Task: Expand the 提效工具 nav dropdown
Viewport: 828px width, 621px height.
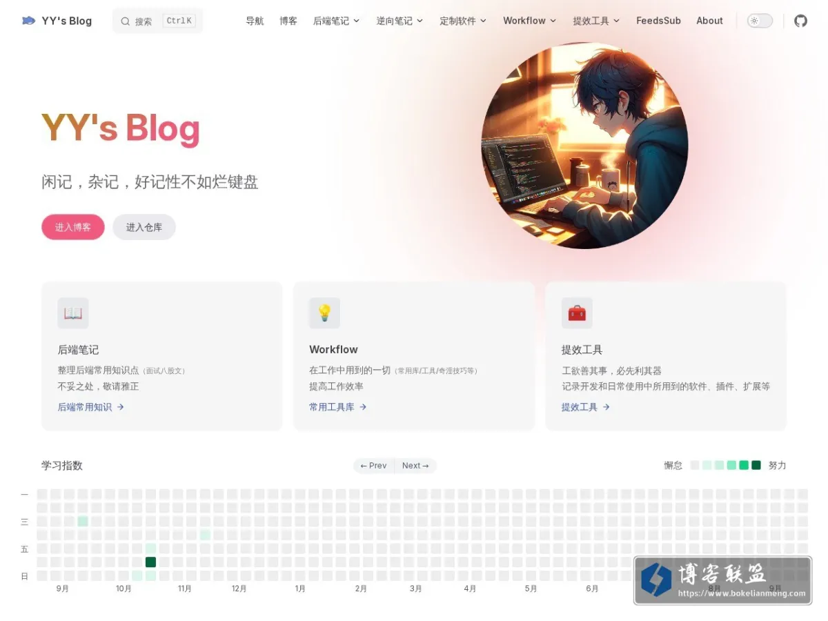Action: pos(596,21)
